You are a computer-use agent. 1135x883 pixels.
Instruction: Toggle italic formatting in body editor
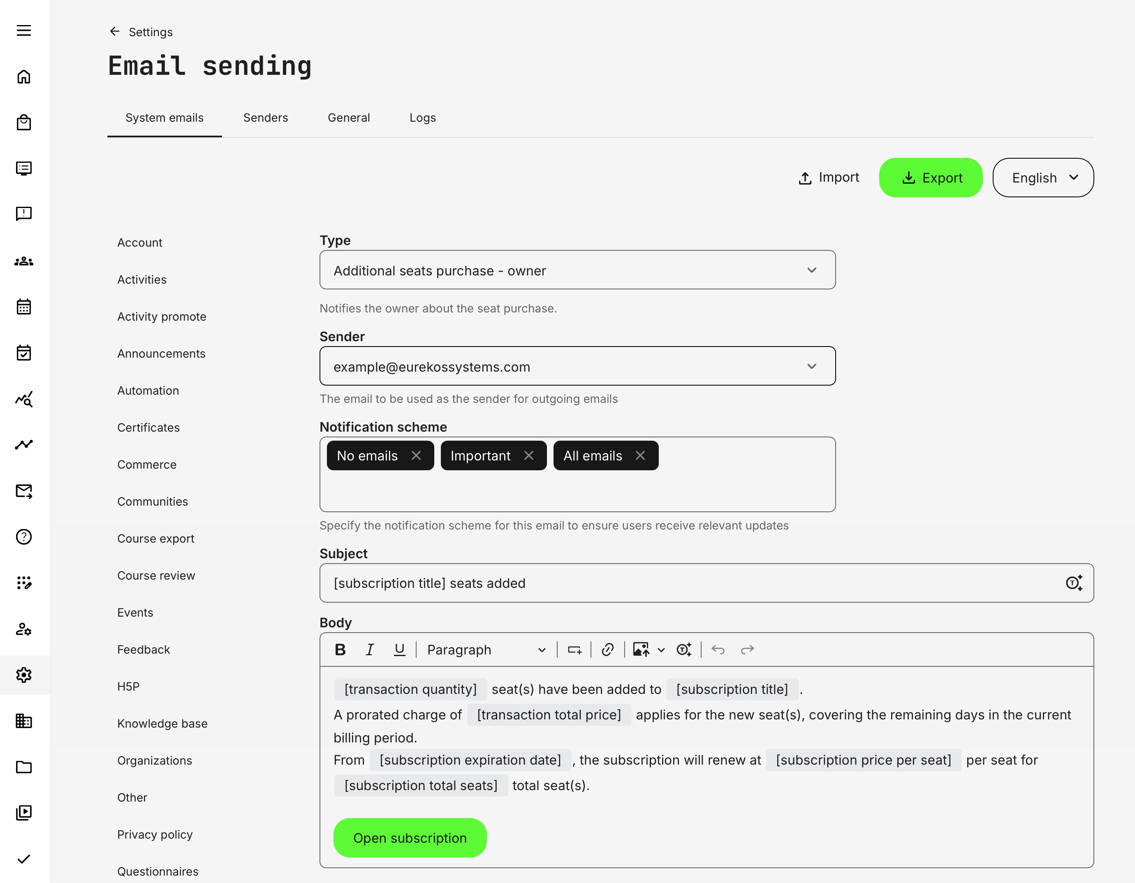[370, 650]
